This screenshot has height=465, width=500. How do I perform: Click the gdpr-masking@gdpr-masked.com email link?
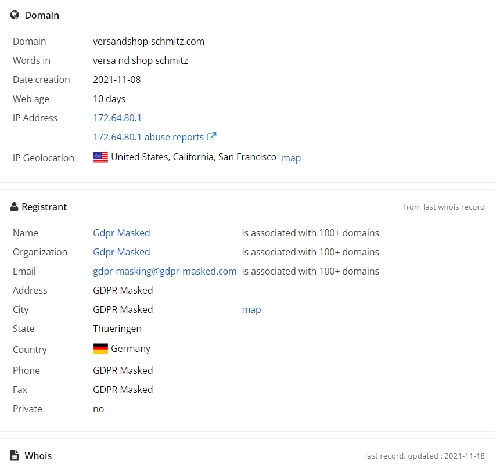tap(165, 271)
